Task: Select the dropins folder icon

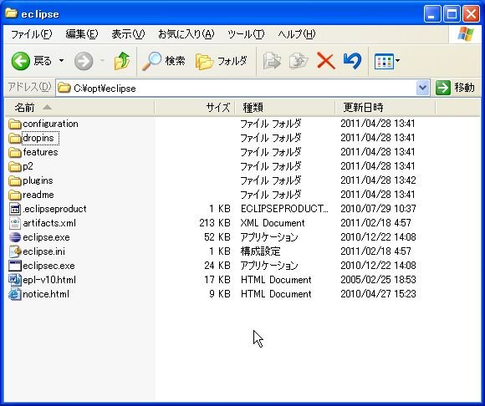Action: click(x=14, y=138)
